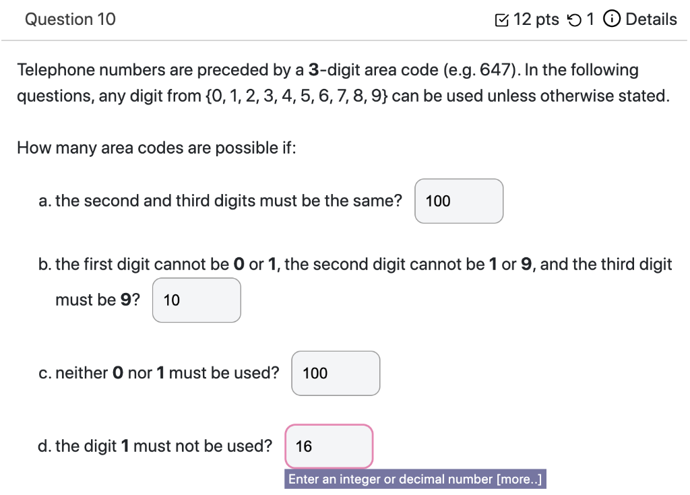Click the answer box showing 10 for part b

(x=196, y=300)
